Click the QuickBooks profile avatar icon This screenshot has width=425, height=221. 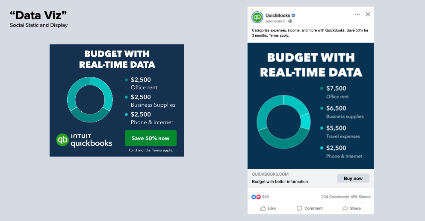(x=257, y=17)
